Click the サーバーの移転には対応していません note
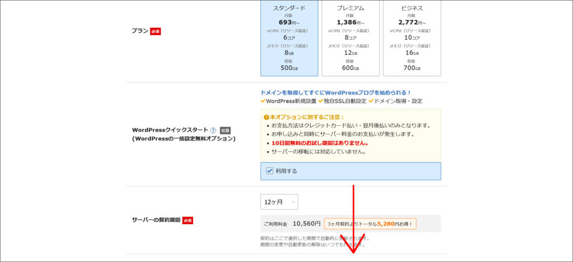 click(x=318, y=151)
